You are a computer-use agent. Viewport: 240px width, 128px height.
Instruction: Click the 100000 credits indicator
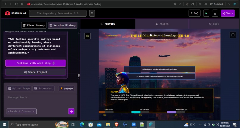(67, 88)
